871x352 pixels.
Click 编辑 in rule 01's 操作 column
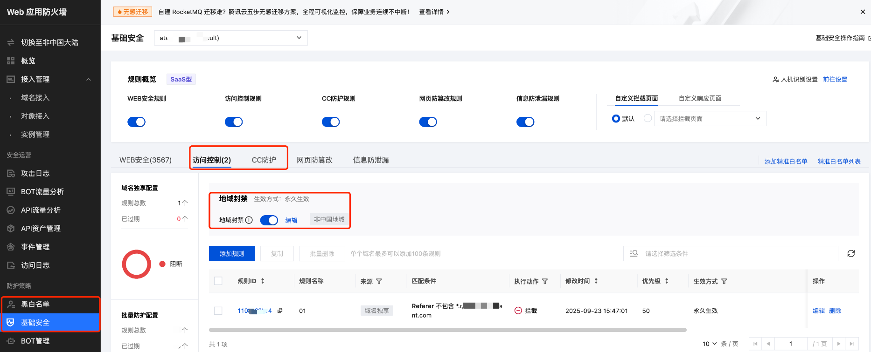819,311
